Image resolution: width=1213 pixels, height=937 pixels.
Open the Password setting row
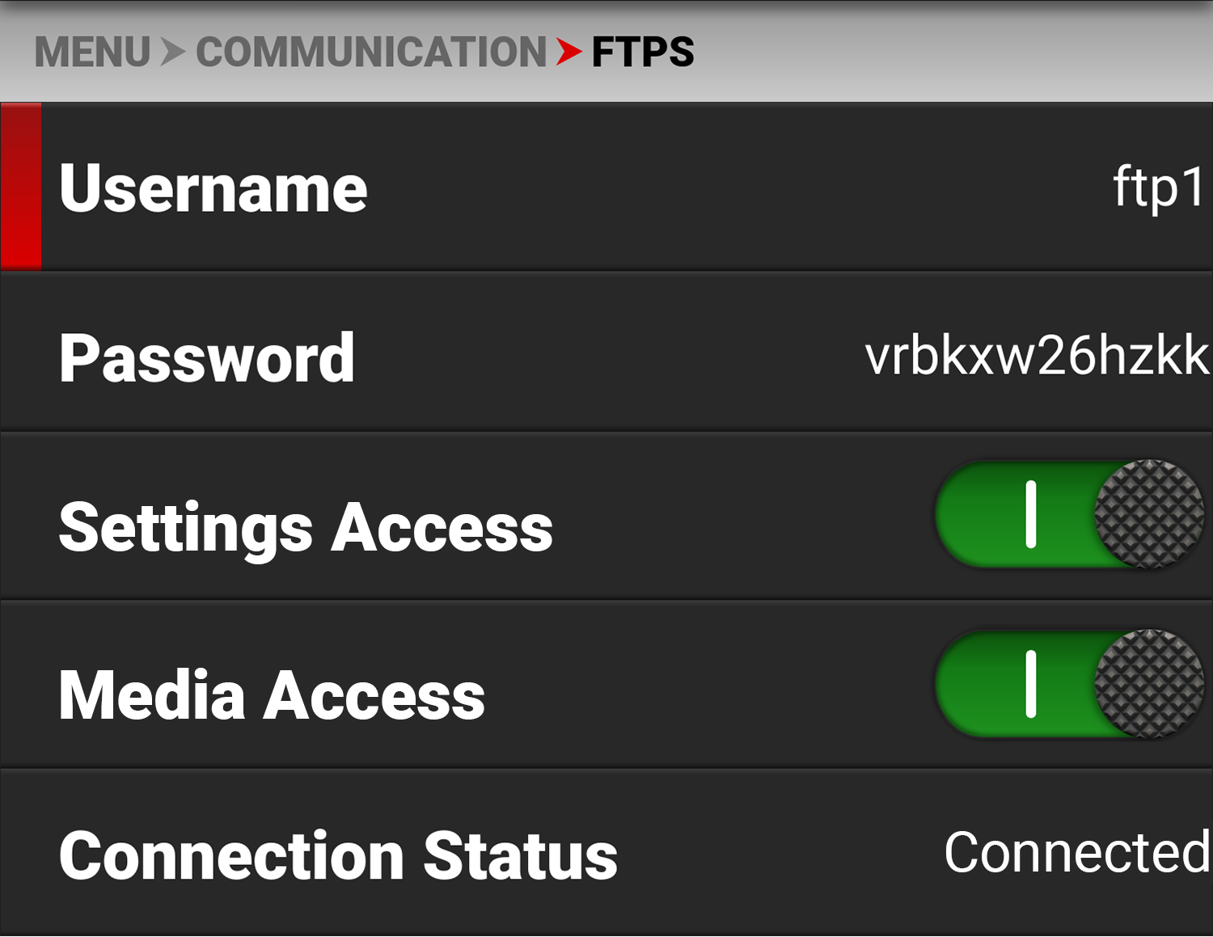pyautogui.click(x=606, y=352)
